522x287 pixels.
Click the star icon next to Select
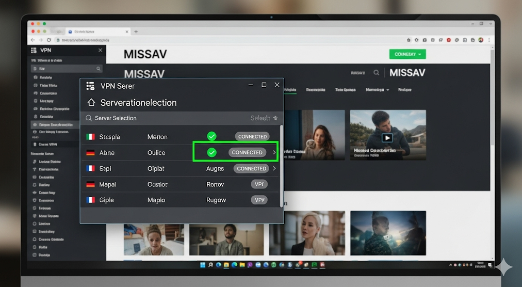point(275,118)
